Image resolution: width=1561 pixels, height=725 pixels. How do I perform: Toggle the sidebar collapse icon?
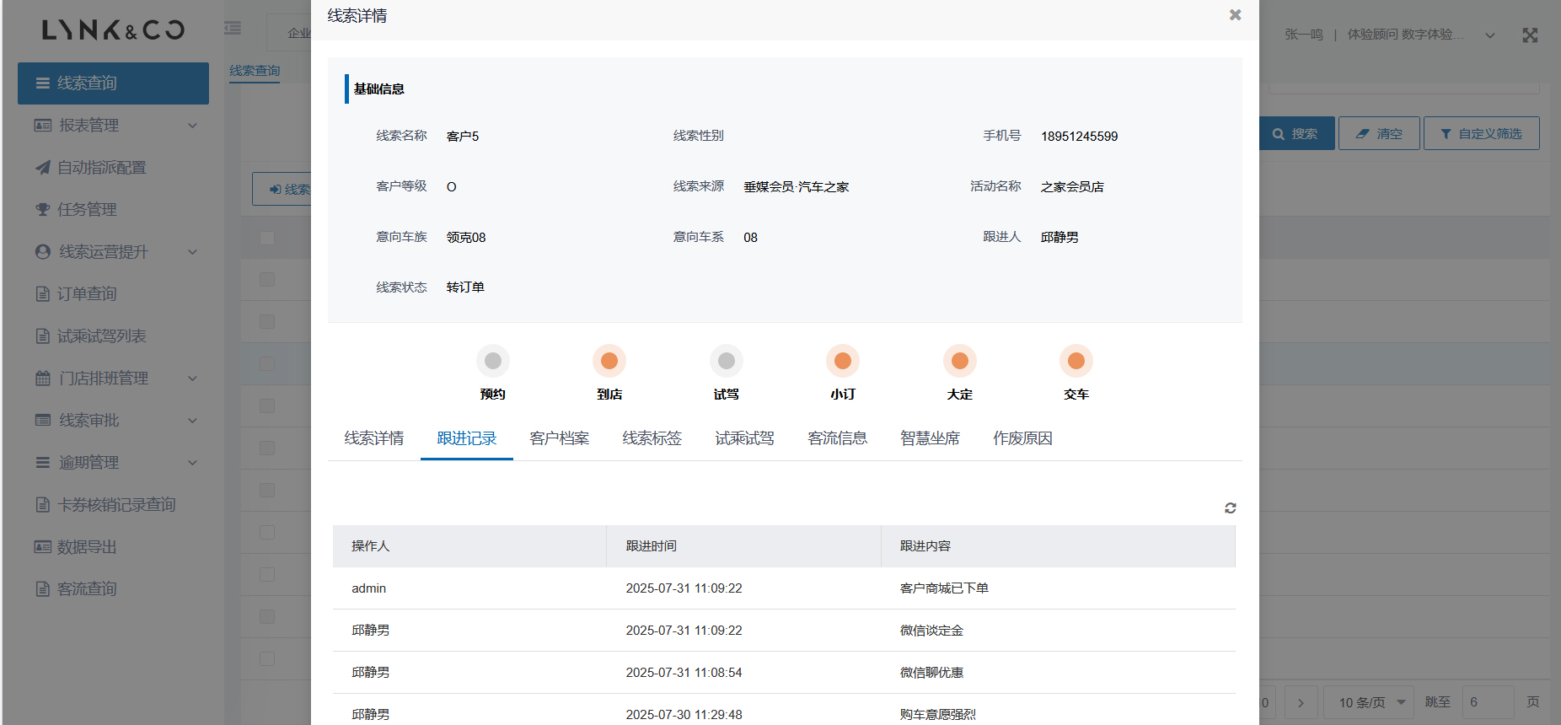tap(233, 29)
